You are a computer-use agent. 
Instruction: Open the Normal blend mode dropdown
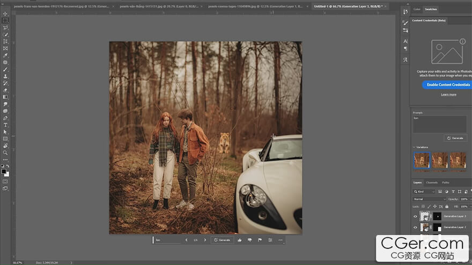(429, 199)
